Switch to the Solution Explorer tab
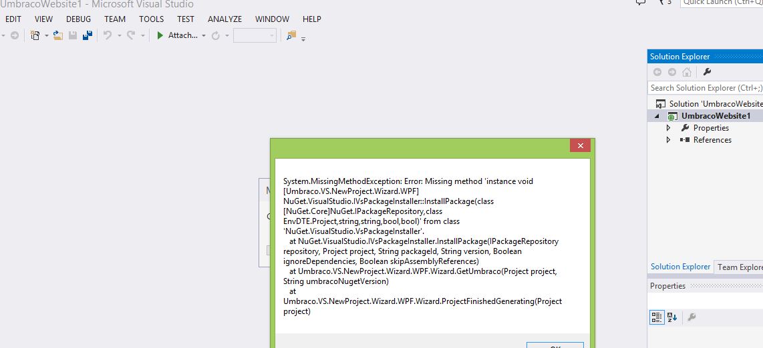Image resolution: width=763 pixels, height=348 pixels. 680,267
